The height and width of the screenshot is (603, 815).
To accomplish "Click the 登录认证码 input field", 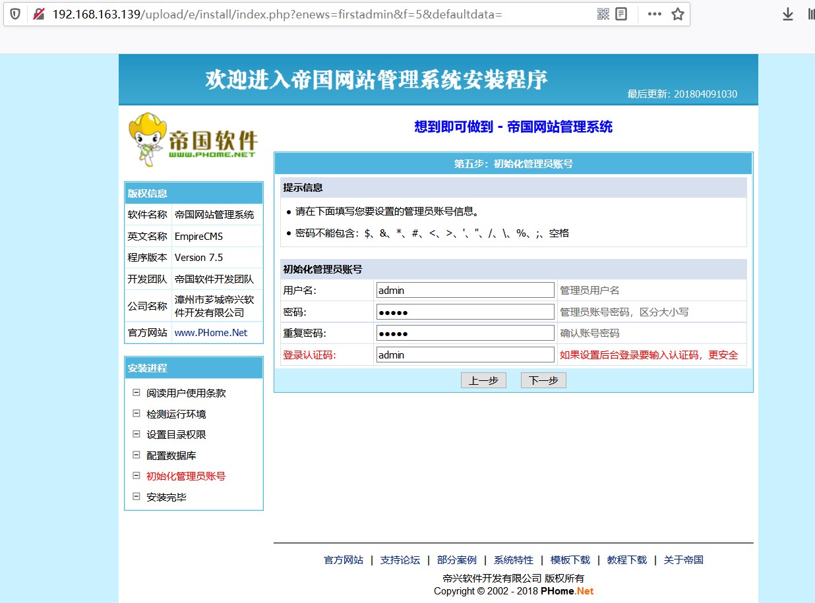I will 465,355.
